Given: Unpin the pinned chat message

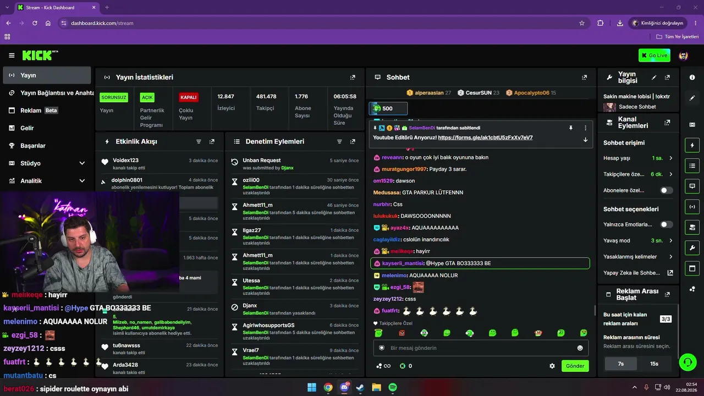Looking at the screenshot, I should (571, 128).
